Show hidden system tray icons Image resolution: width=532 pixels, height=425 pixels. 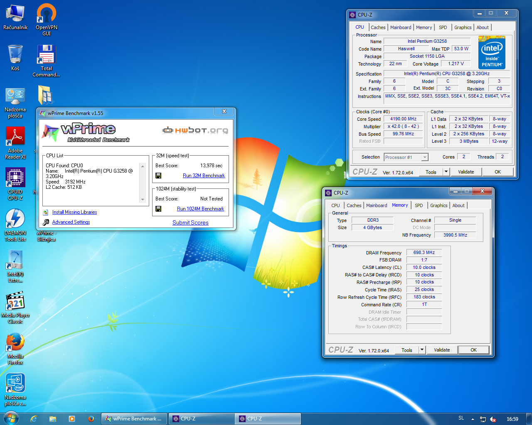click(x=473, y=419)
